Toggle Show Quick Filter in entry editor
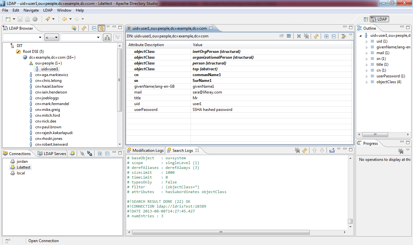413x245 pixels. point(344,36)
